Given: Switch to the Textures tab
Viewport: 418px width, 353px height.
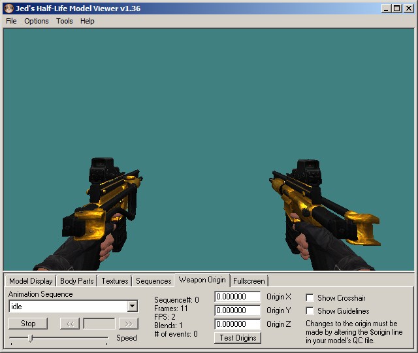Looking at the screenshot, I should point(115,281).
